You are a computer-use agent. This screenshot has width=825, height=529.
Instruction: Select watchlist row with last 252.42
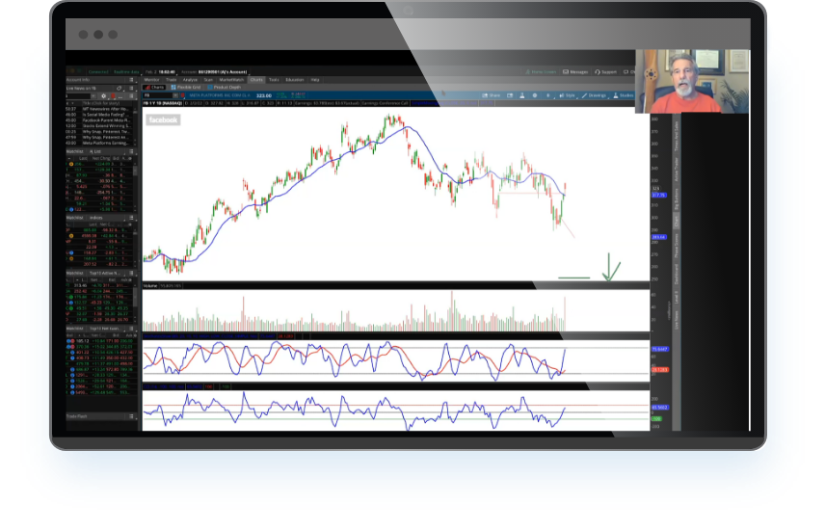(98, 291)
